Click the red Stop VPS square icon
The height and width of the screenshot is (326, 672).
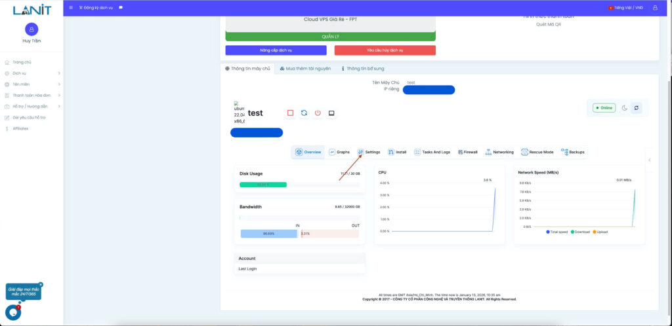[290, 113]
